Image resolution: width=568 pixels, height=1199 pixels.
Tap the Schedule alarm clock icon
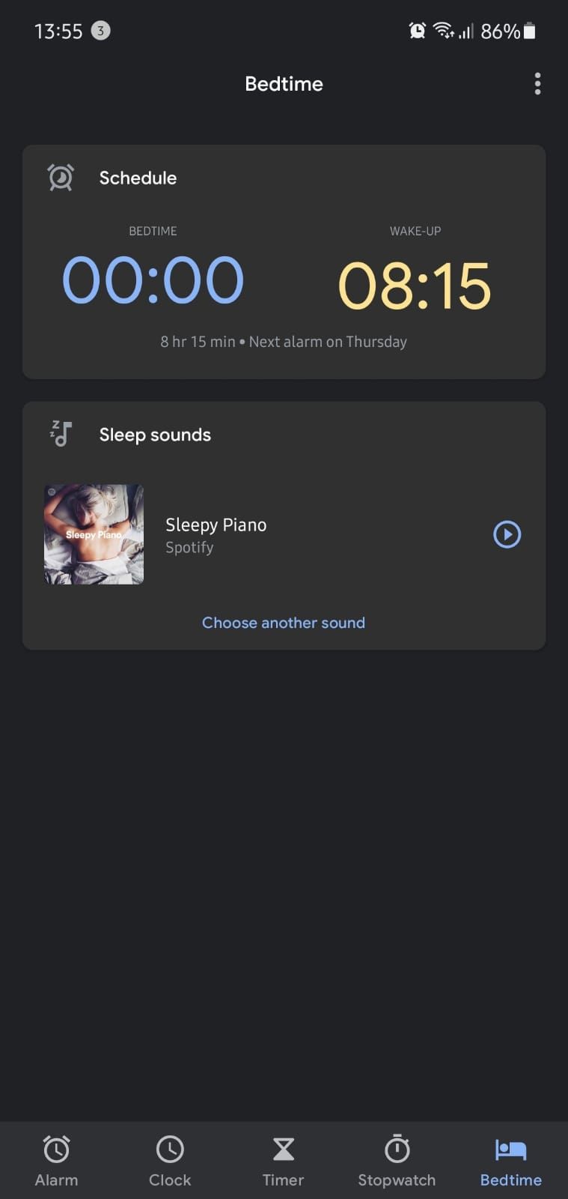pos(61,178)
